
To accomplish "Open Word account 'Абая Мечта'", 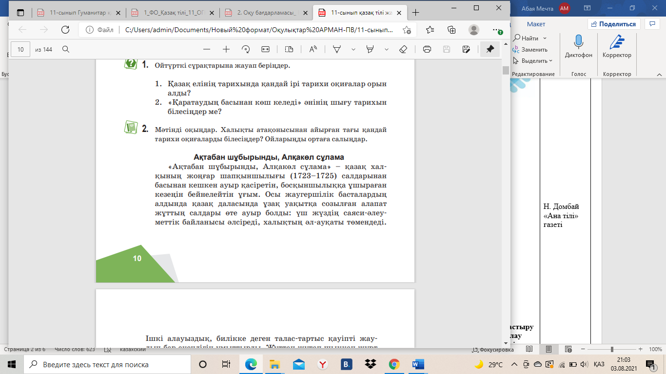I will [x=546, y=8].
